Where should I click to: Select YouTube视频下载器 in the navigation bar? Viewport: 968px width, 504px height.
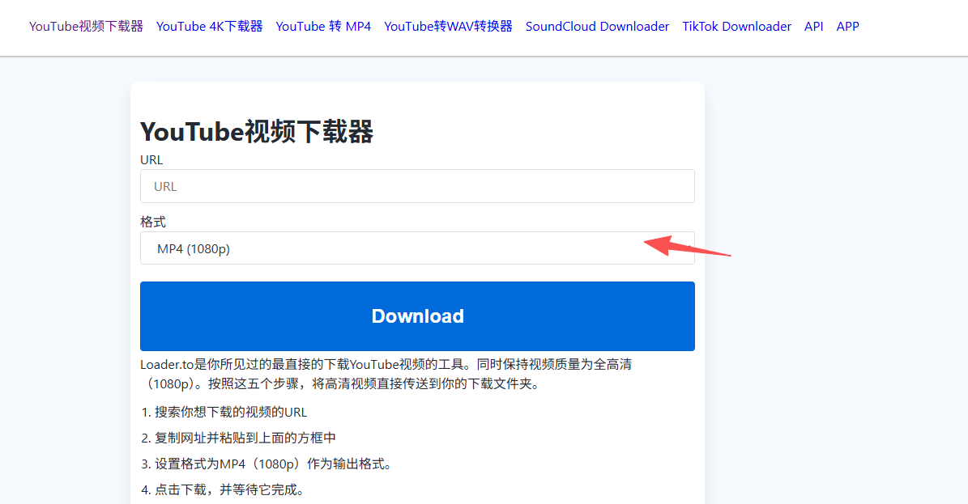point(85,26)
